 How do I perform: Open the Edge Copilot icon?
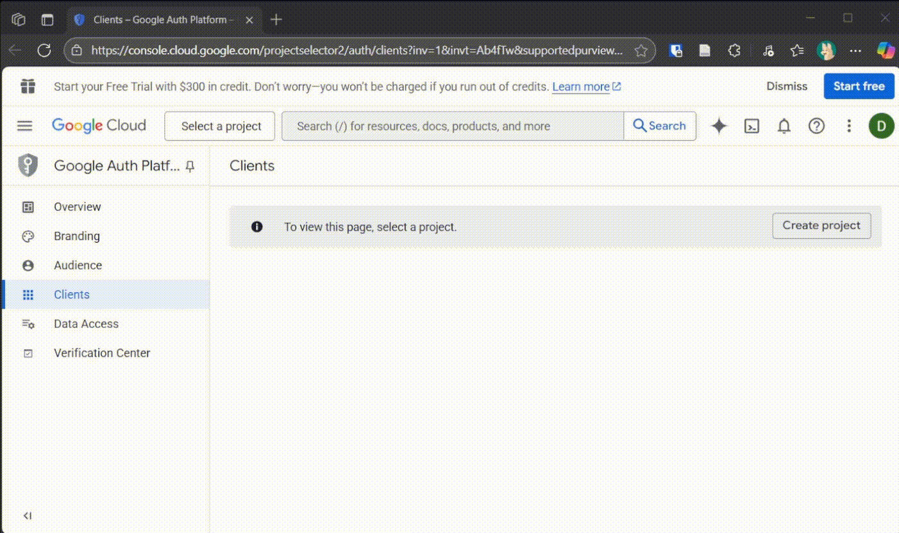(x=886, y=51)
